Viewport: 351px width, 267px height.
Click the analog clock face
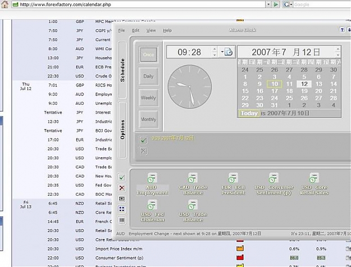point(190,87)
